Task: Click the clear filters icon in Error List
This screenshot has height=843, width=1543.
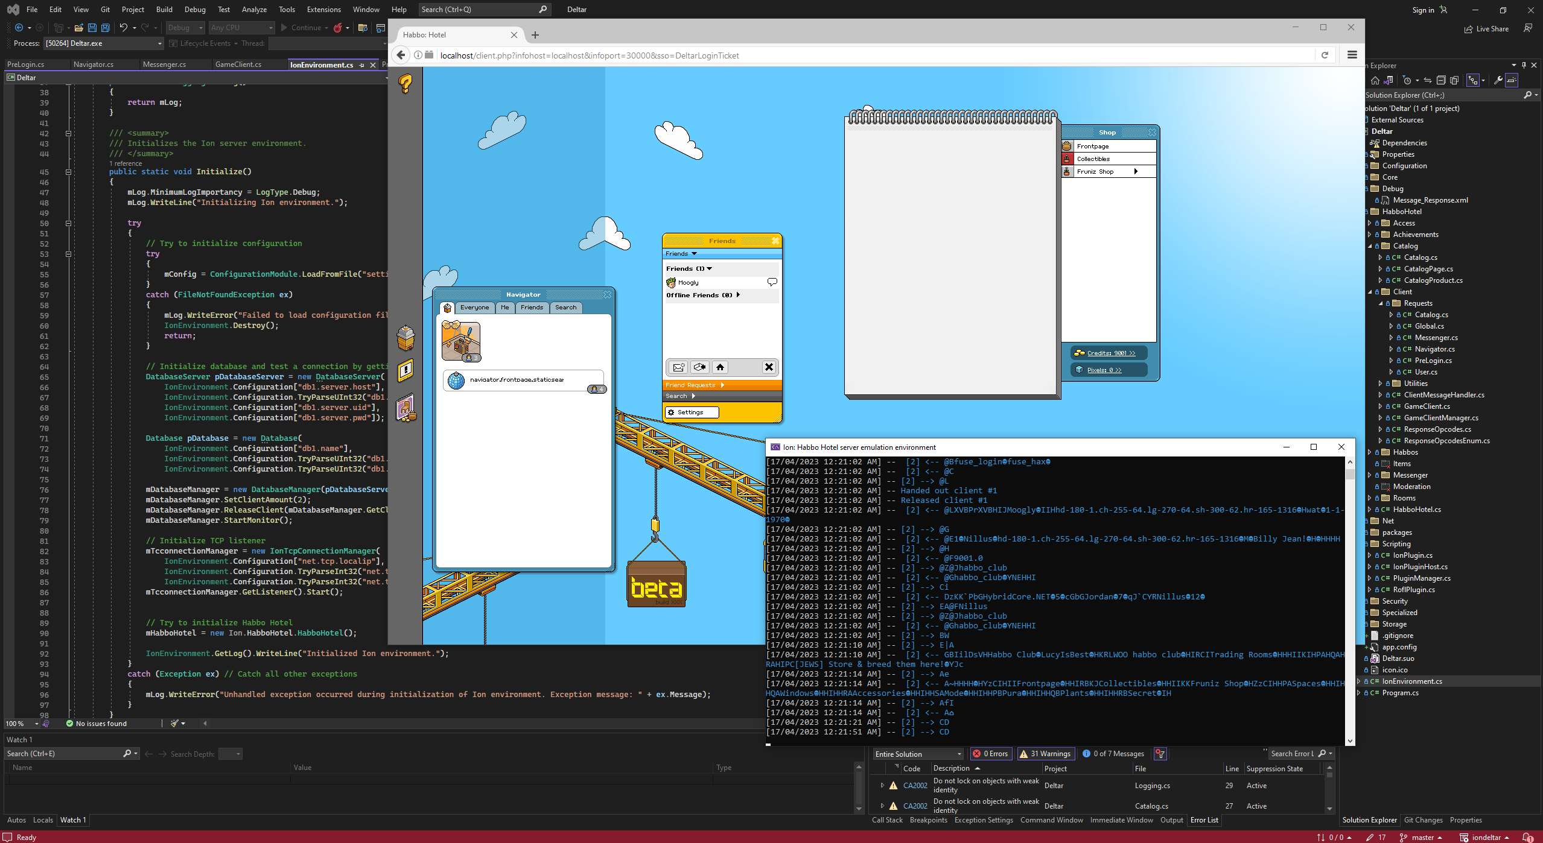Action: click(1160, 754)
